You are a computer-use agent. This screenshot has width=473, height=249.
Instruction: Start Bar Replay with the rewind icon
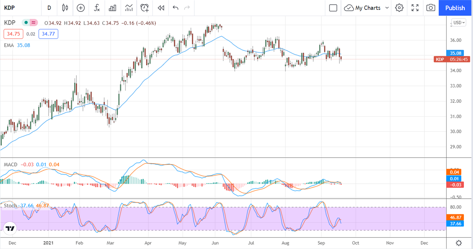click(x=161, y=8)
